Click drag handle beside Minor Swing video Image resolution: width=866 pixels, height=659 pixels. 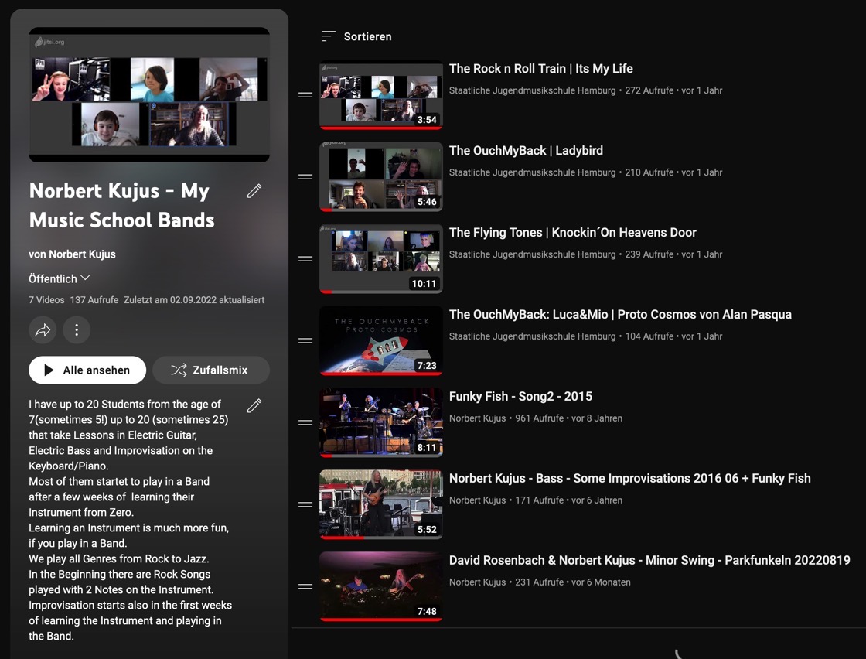[305, 587]
